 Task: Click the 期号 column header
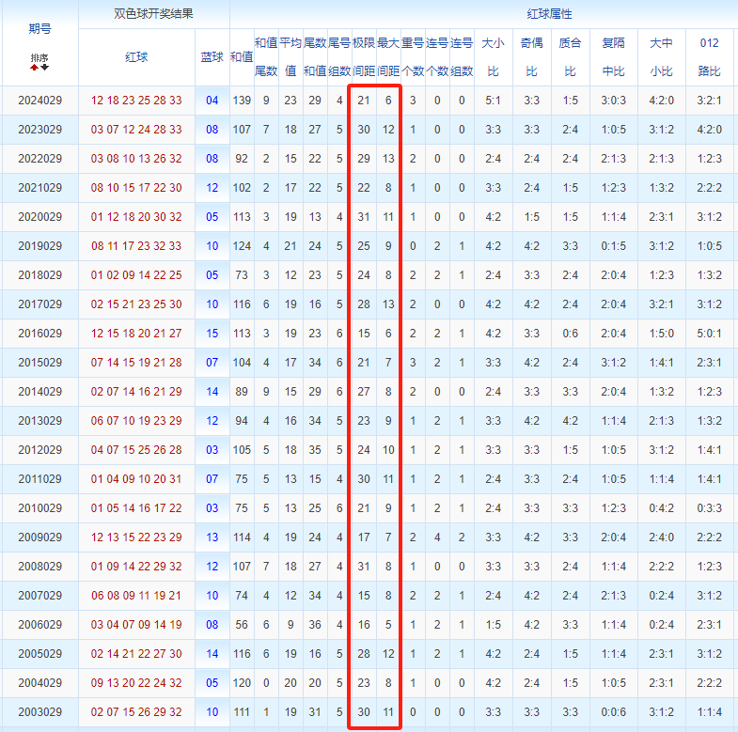(39, 29)
